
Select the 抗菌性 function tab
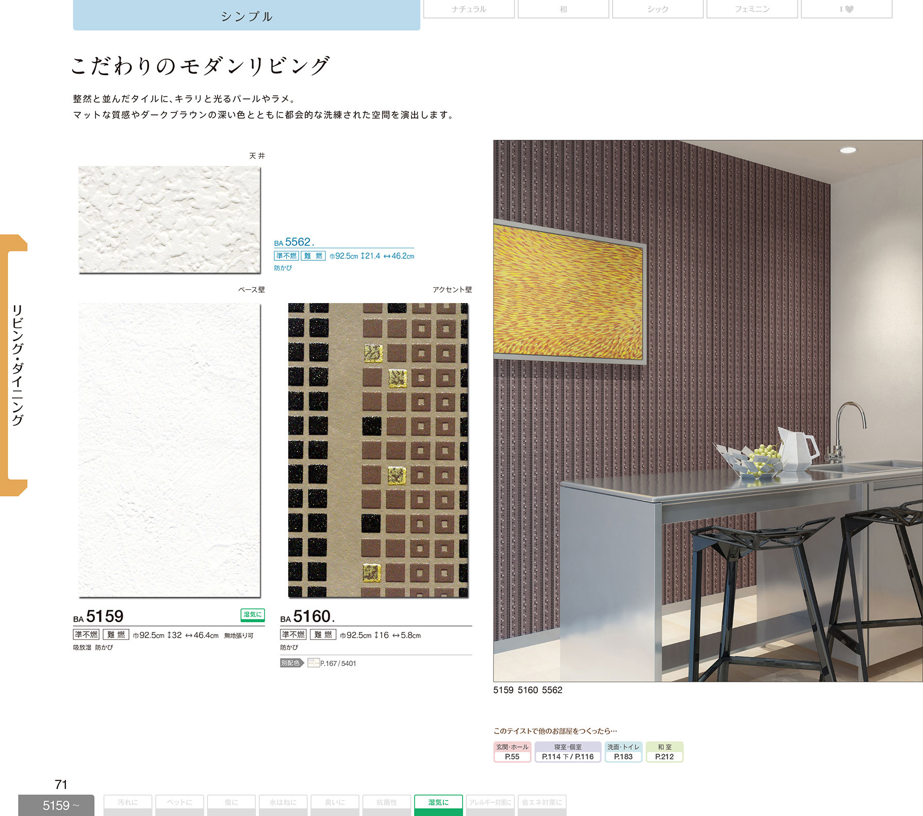tap(387, 804)
